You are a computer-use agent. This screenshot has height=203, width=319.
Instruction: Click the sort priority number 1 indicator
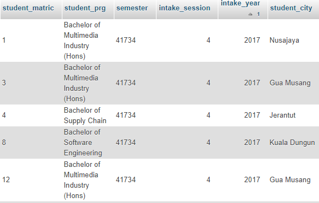[x=258, y=14]
